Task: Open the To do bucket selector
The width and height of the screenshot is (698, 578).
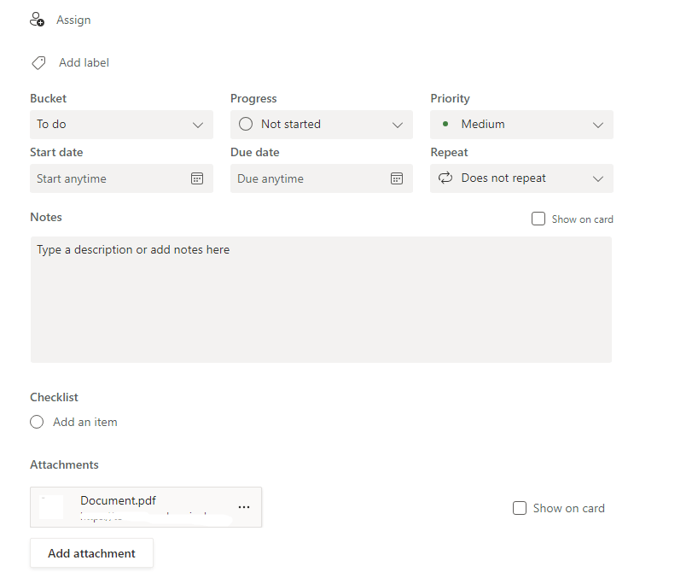Action: (x=121, y=125)
